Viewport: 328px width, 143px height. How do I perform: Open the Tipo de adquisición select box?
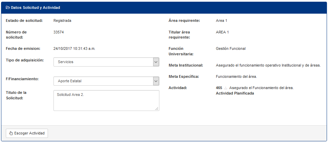tap(106, 62)
